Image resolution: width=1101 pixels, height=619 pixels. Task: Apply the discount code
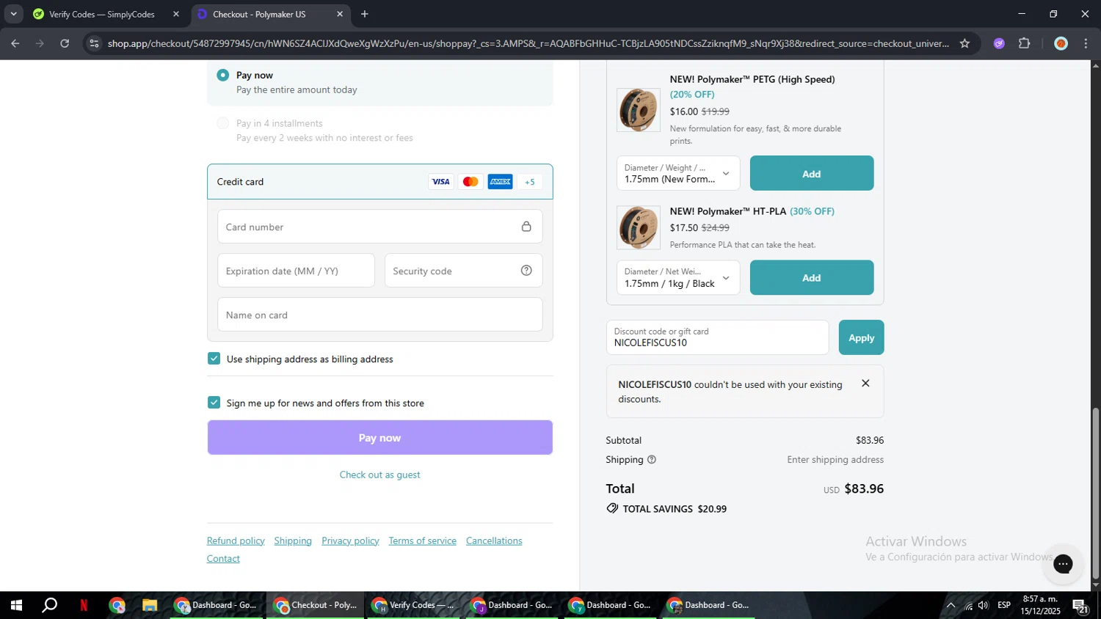click(861, 337)
